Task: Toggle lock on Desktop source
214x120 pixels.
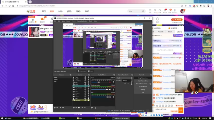Action: [x=89, y=100]
